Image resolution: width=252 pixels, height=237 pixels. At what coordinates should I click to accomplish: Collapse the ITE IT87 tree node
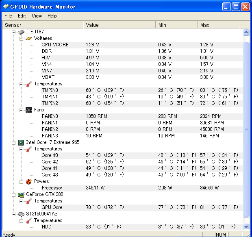13,32
